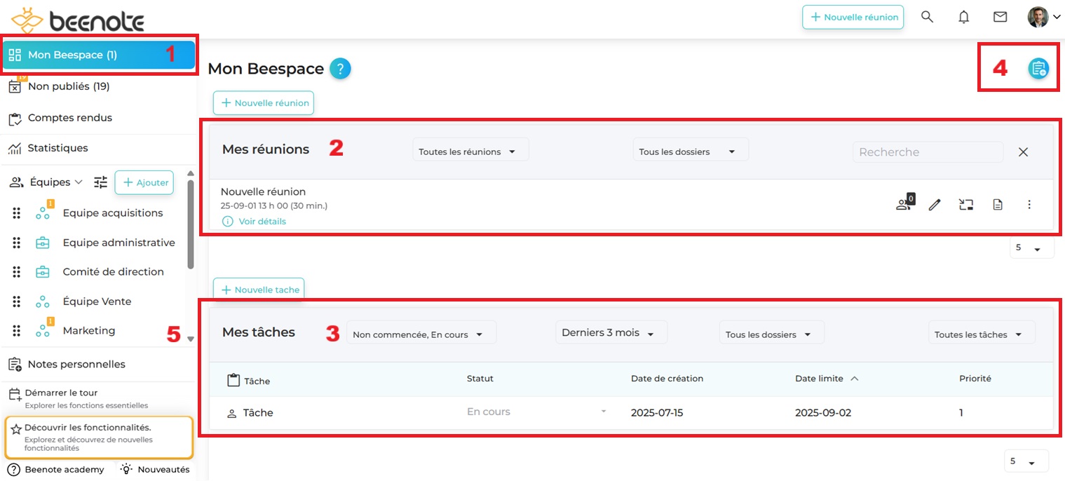Click drag handle of Marketing team
Screen dimensions: 1065x481
tap(17, 331)
